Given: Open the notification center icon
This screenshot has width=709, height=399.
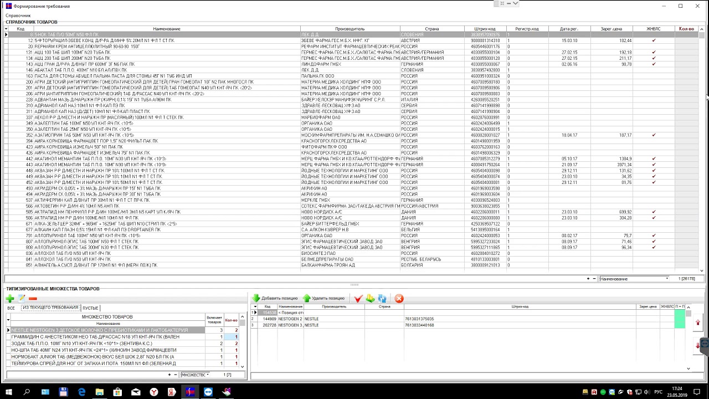Looking at the screenshot, I should click(697, 392).
